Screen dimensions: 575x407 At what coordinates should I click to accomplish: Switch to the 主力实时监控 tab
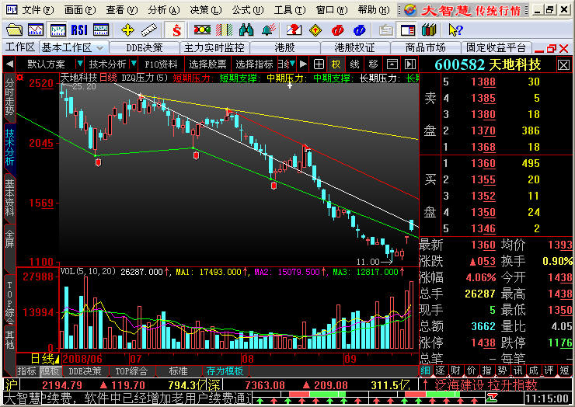point(214,47)
